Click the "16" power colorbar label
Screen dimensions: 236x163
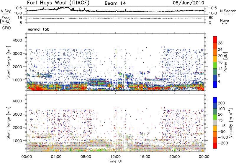pos(220,62)
